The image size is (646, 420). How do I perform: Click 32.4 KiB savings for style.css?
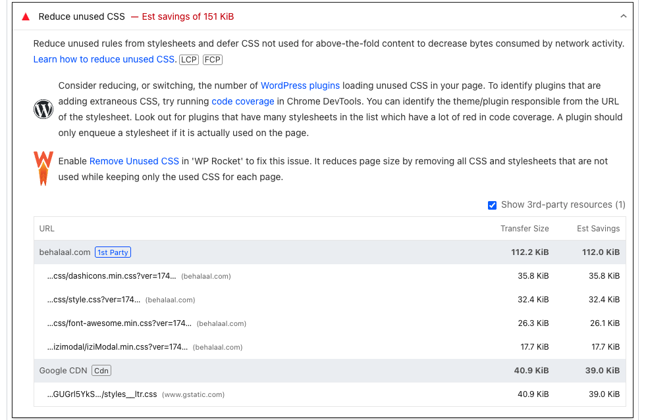[604, 300]
